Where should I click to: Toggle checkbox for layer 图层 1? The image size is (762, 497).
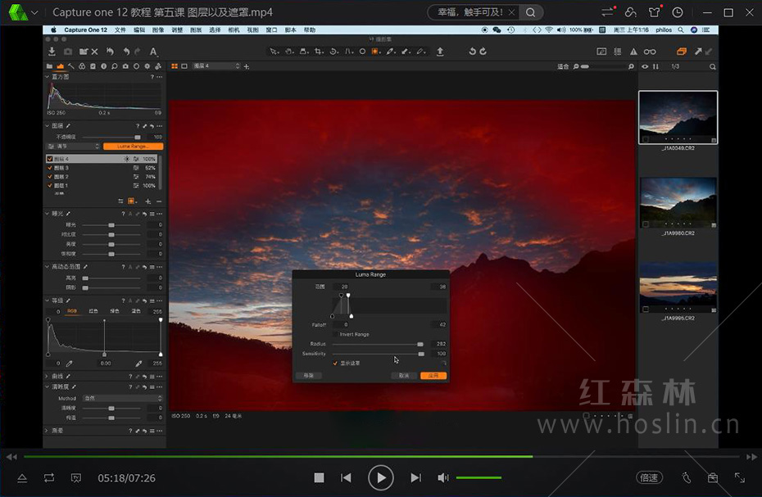click(x=49, y=185)
